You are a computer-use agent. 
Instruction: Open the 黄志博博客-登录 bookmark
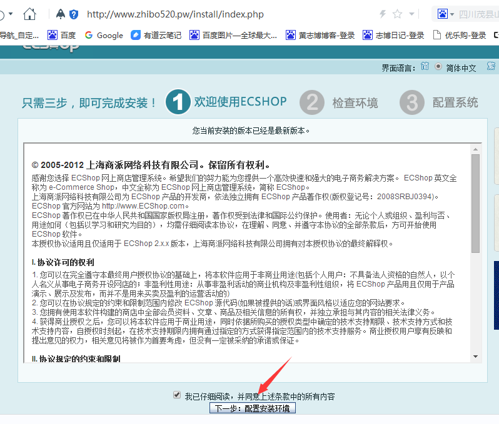pos(320,36)
